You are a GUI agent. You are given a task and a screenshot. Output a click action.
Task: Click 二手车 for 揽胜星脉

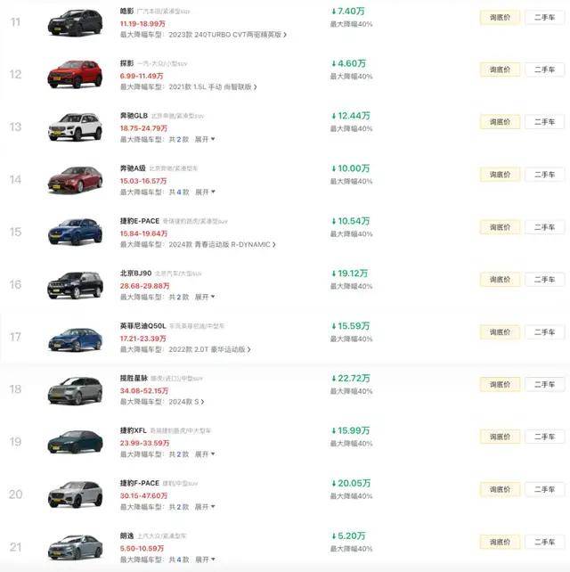544,385
